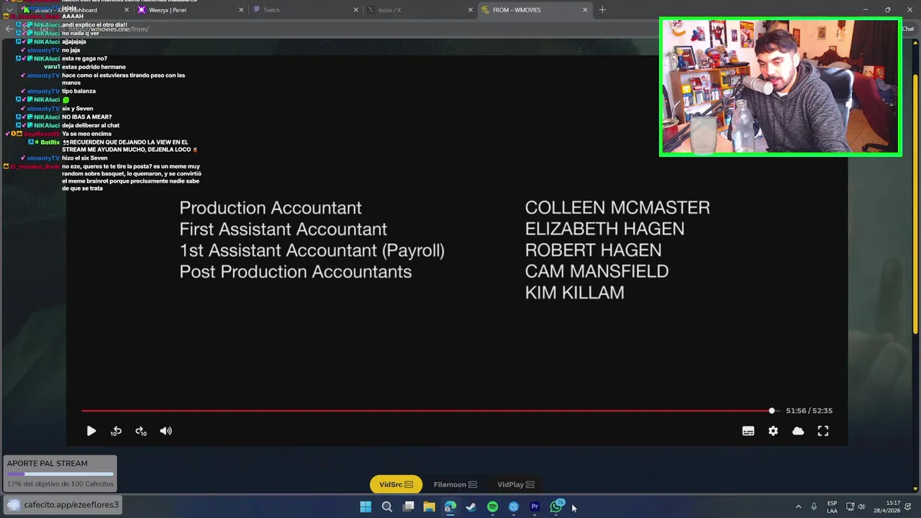Click blue round app icon beside Spotify
921x518 pixels.
[x=514, y=506]
